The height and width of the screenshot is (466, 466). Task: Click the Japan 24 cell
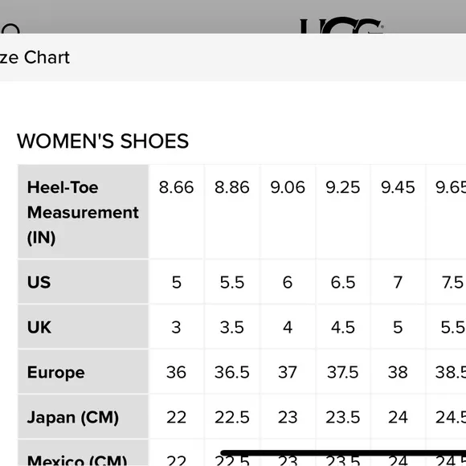coord(398,417)
